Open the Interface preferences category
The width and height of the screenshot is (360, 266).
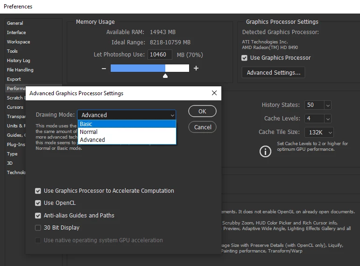pyautogui.click(x=16, y=33)
